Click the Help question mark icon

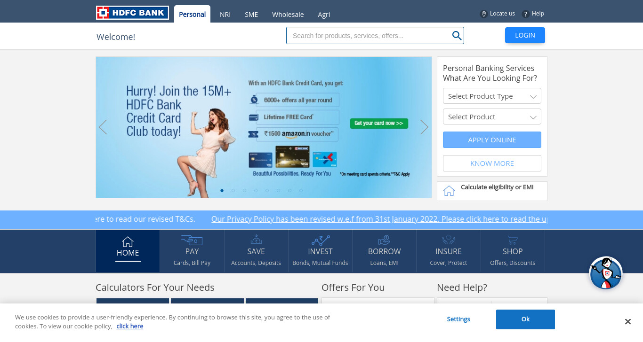pyautogui.click(x=526, y=14)
